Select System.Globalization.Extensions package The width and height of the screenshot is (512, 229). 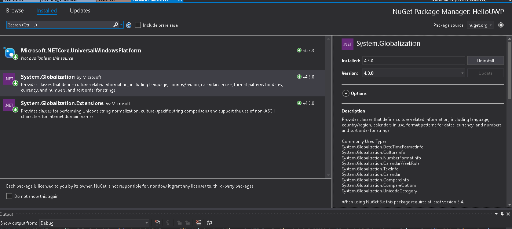point(162,110)
